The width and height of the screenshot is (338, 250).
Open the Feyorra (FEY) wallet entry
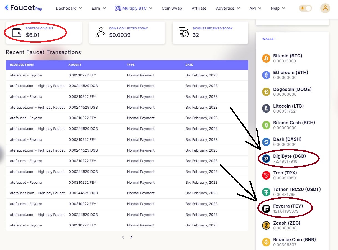(x=292, y=208)
